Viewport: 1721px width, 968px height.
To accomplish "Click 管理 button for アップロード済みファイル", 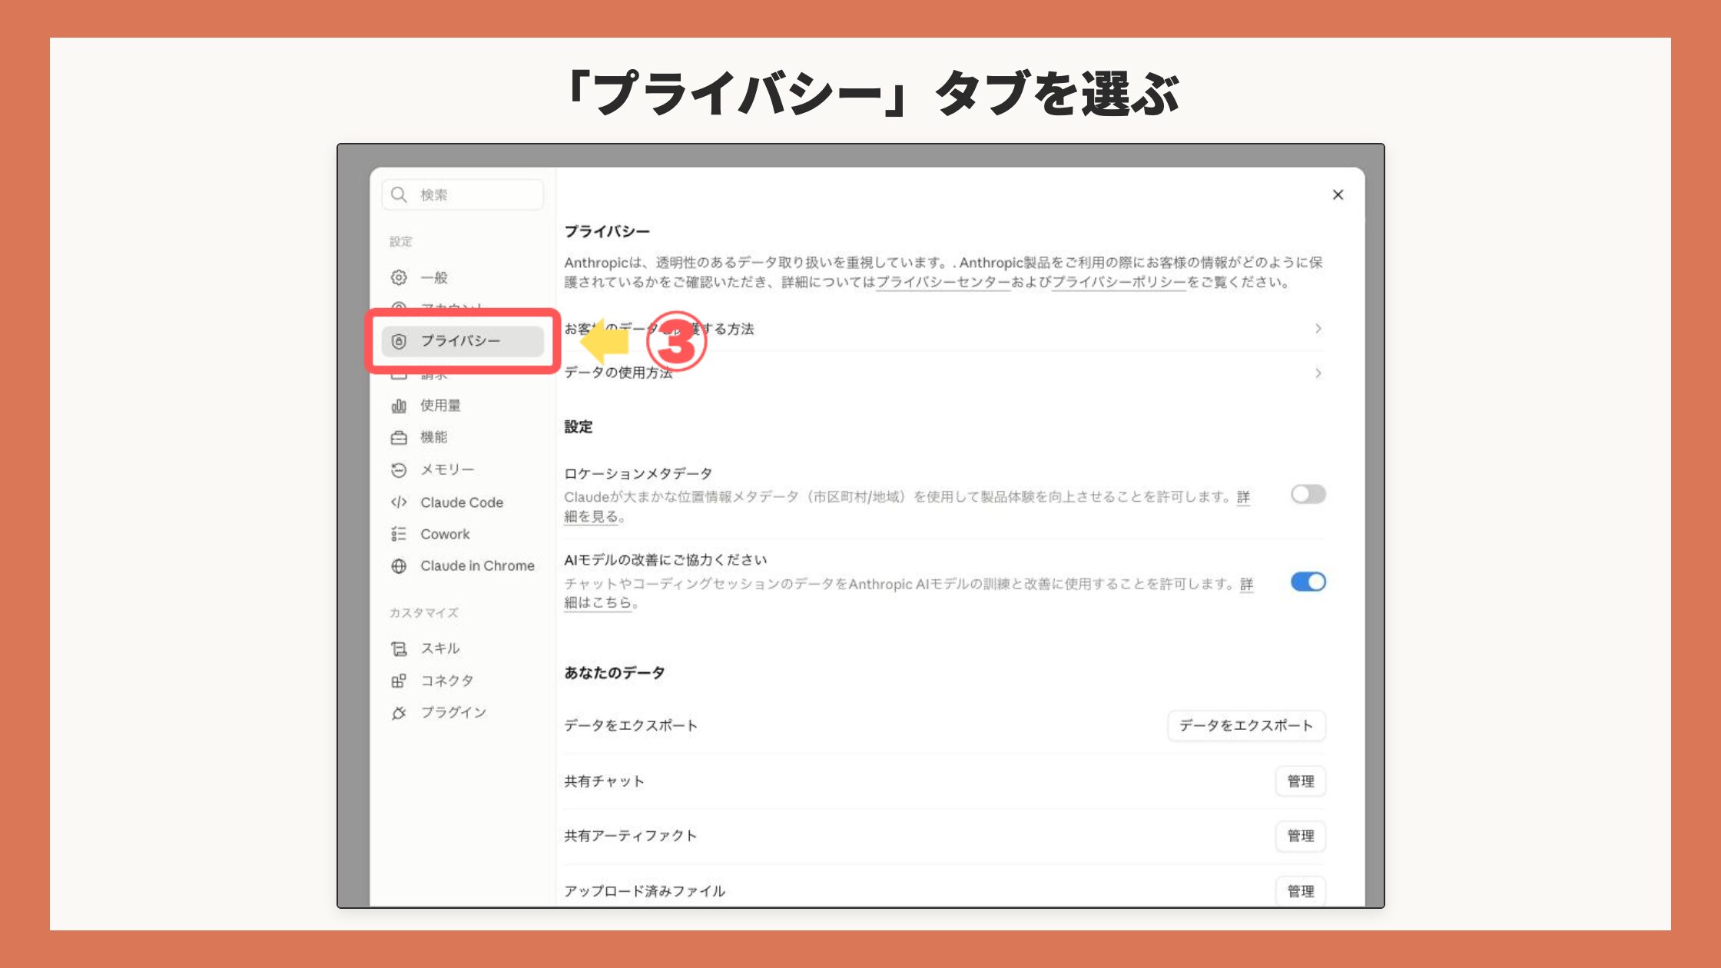I will 1300,891.
